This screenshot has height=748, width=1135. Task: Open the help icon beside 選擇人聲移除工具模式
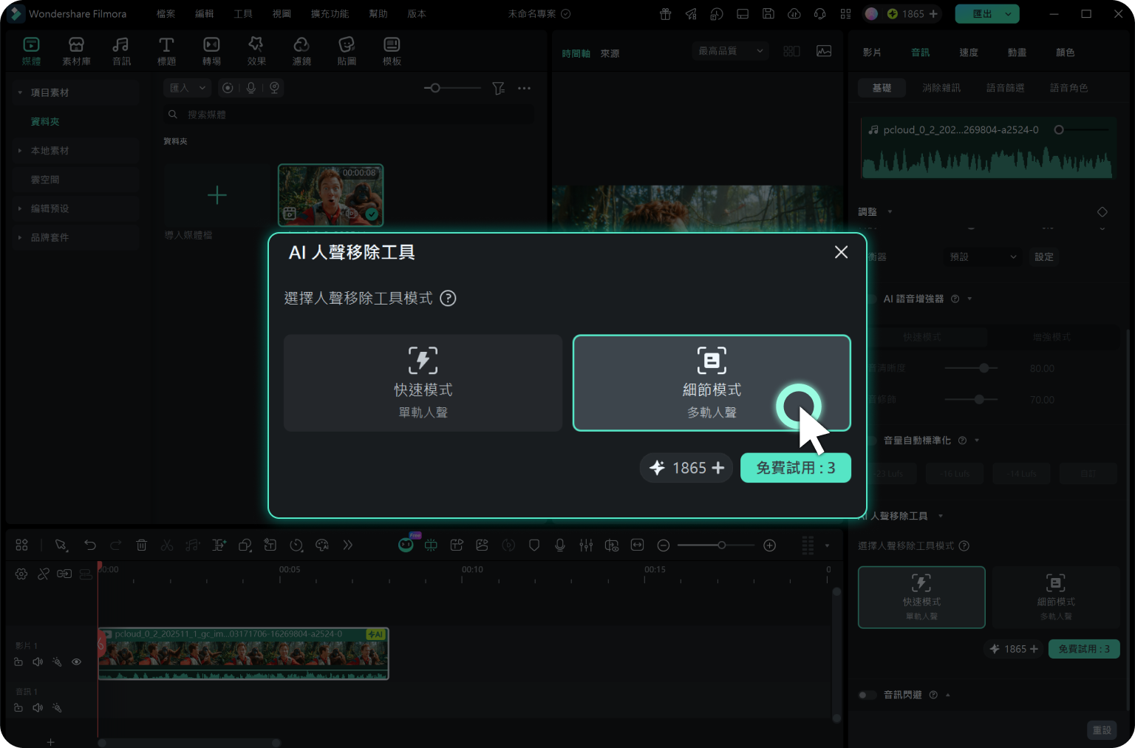coord(448,298)
